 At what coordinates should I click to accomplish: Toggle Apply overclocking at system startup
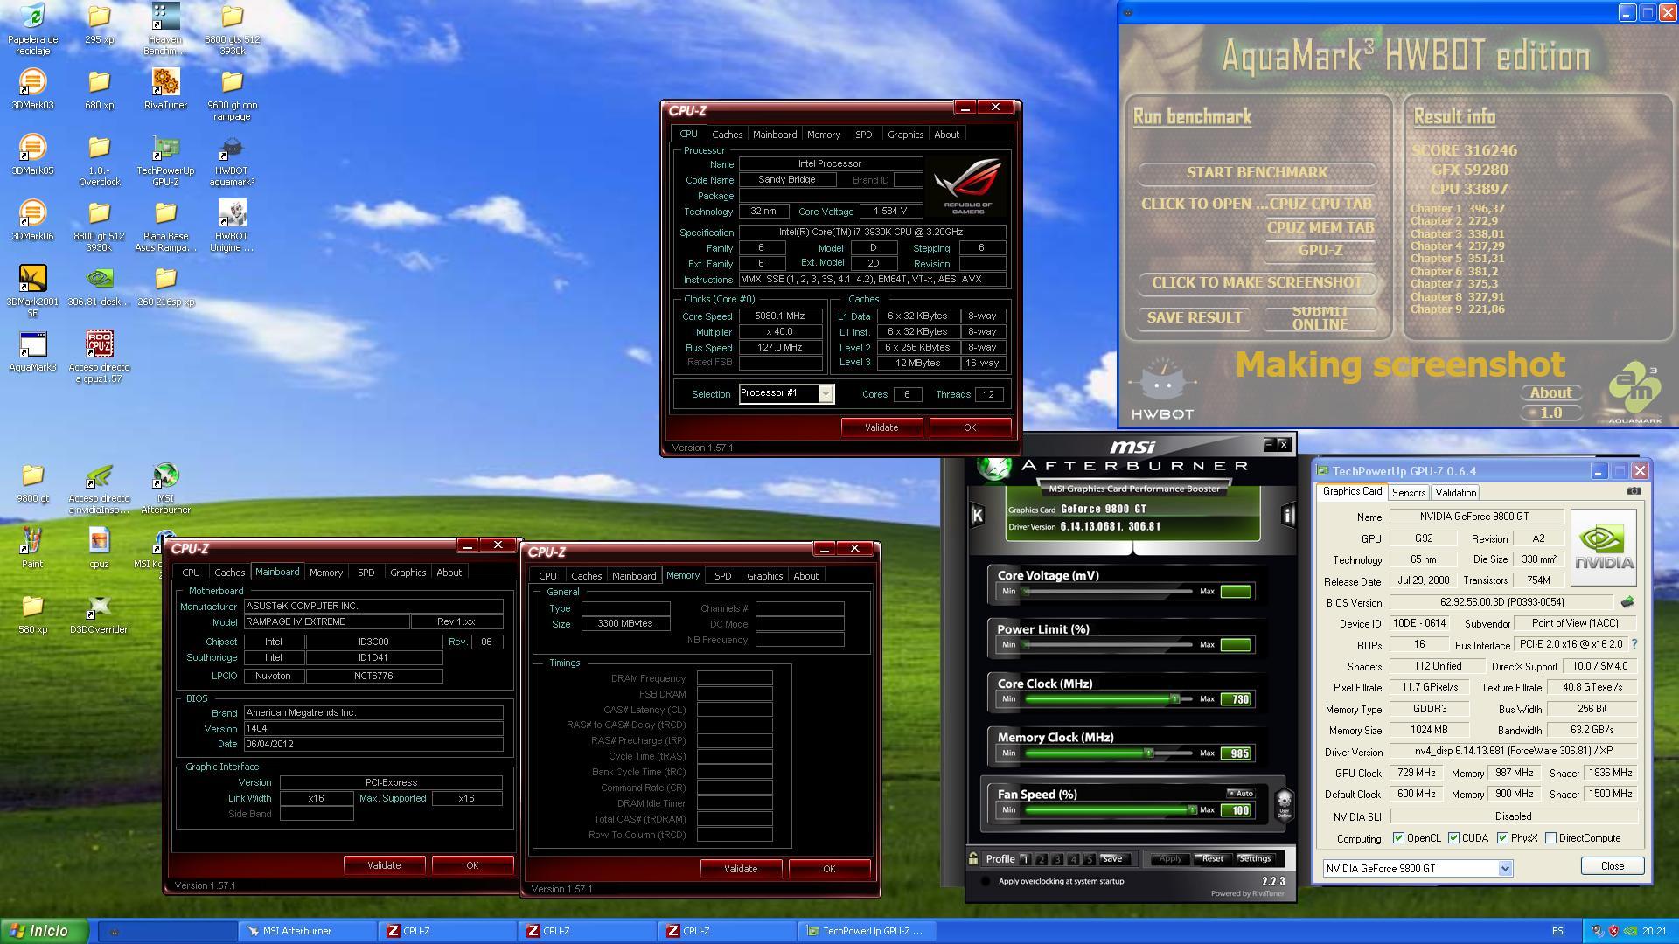tap(986, 881)
